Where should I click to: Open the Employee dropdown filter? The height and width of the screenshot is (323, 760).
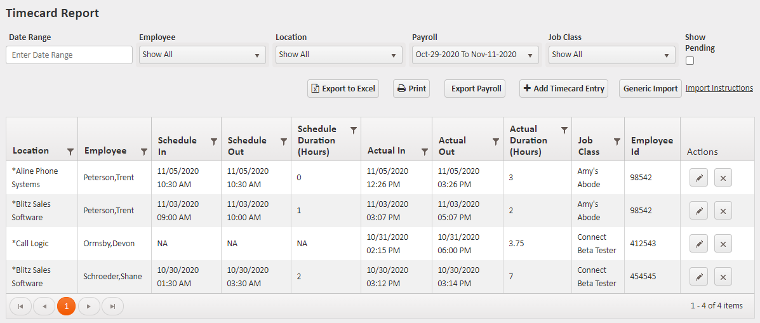(x=202, y=55)
